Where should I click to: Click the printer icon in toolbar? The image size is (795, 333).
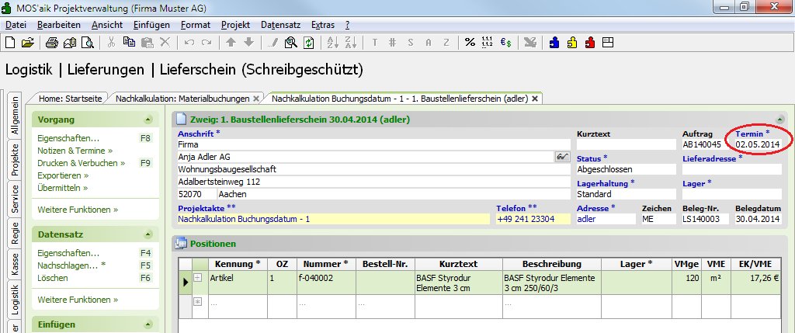pyautogui.click(x=52, y=43)
